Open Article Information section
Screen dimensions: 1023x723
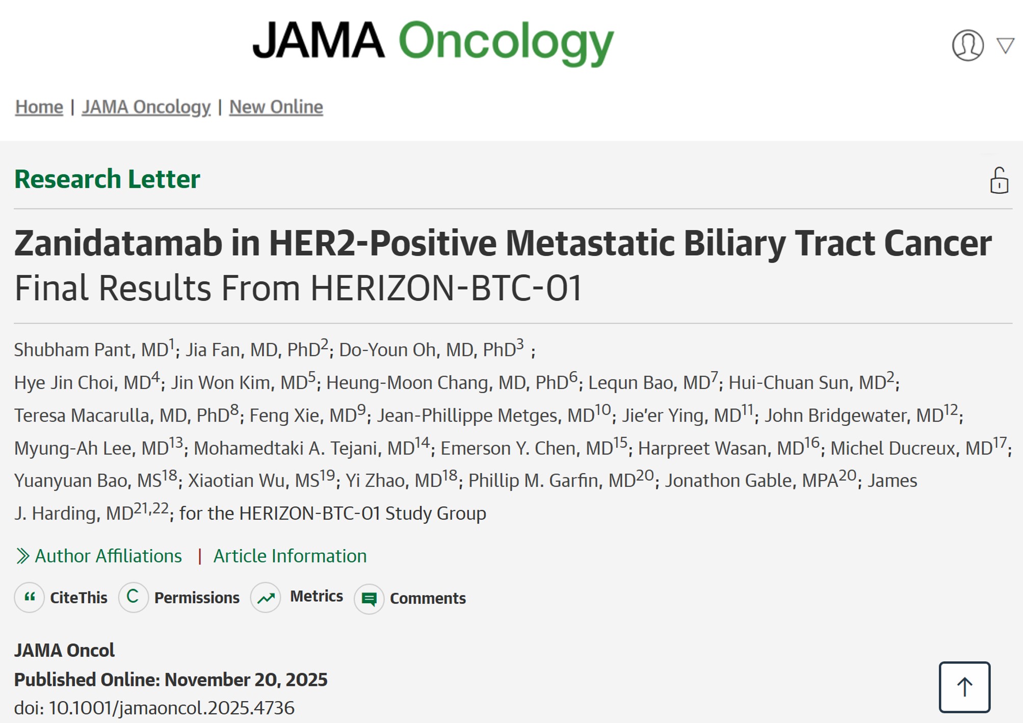pos(290,556)
